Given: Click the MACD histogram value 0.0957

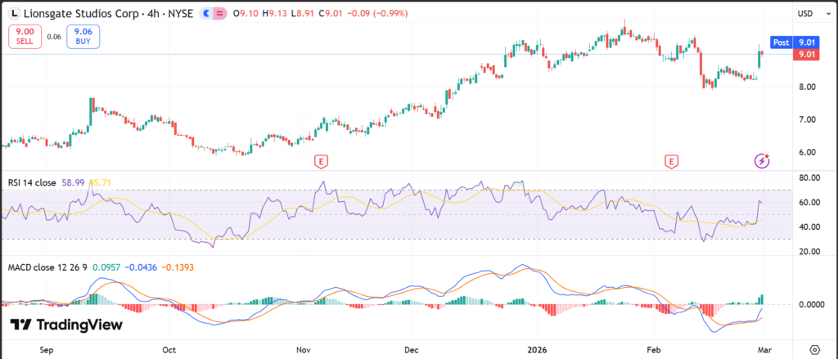Looking at the screenshot, I should (x=107, y=267).
